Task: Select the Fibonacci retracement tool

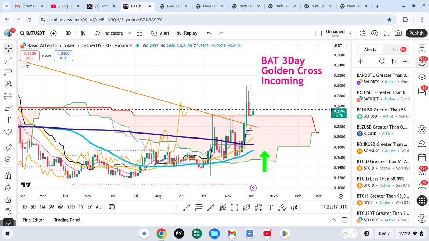Action: (x=8, y=72)
